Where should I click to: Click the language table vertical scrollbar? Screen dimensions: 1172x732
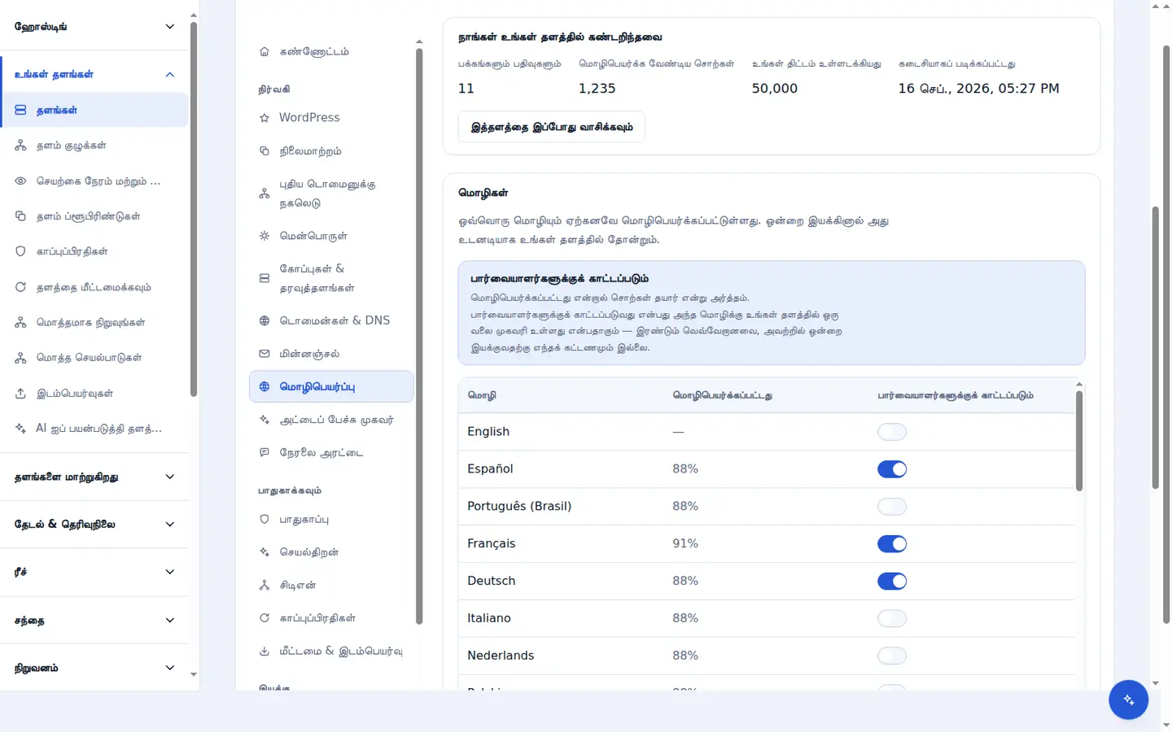[x=1079, y=441]
